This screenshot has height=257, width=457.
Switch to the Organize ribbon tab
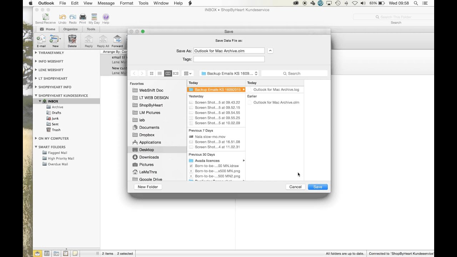click(x=70, y=29)
